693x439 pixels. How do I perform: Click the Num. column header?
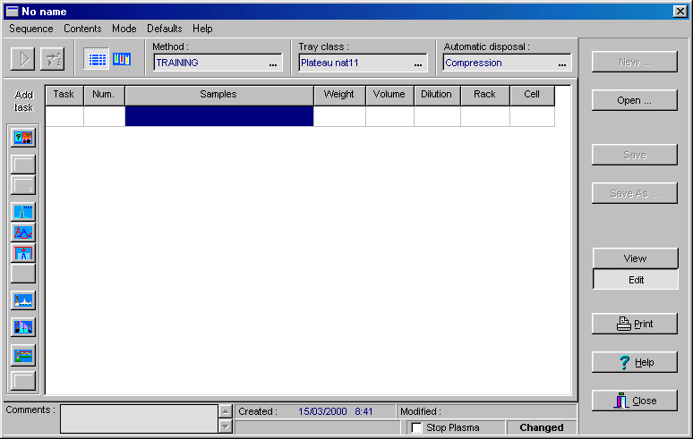click(104, 95)
